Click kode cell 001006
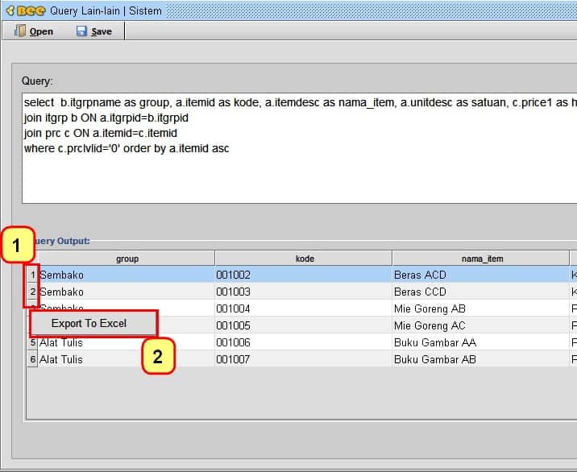Viewport: 577px width, 472px height. tap(304, 342)
